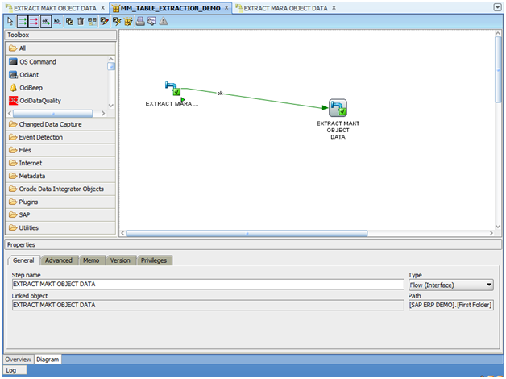This screenshot has height=379, width=506.
Task: Click the Path field
Action: coord(451,305)
